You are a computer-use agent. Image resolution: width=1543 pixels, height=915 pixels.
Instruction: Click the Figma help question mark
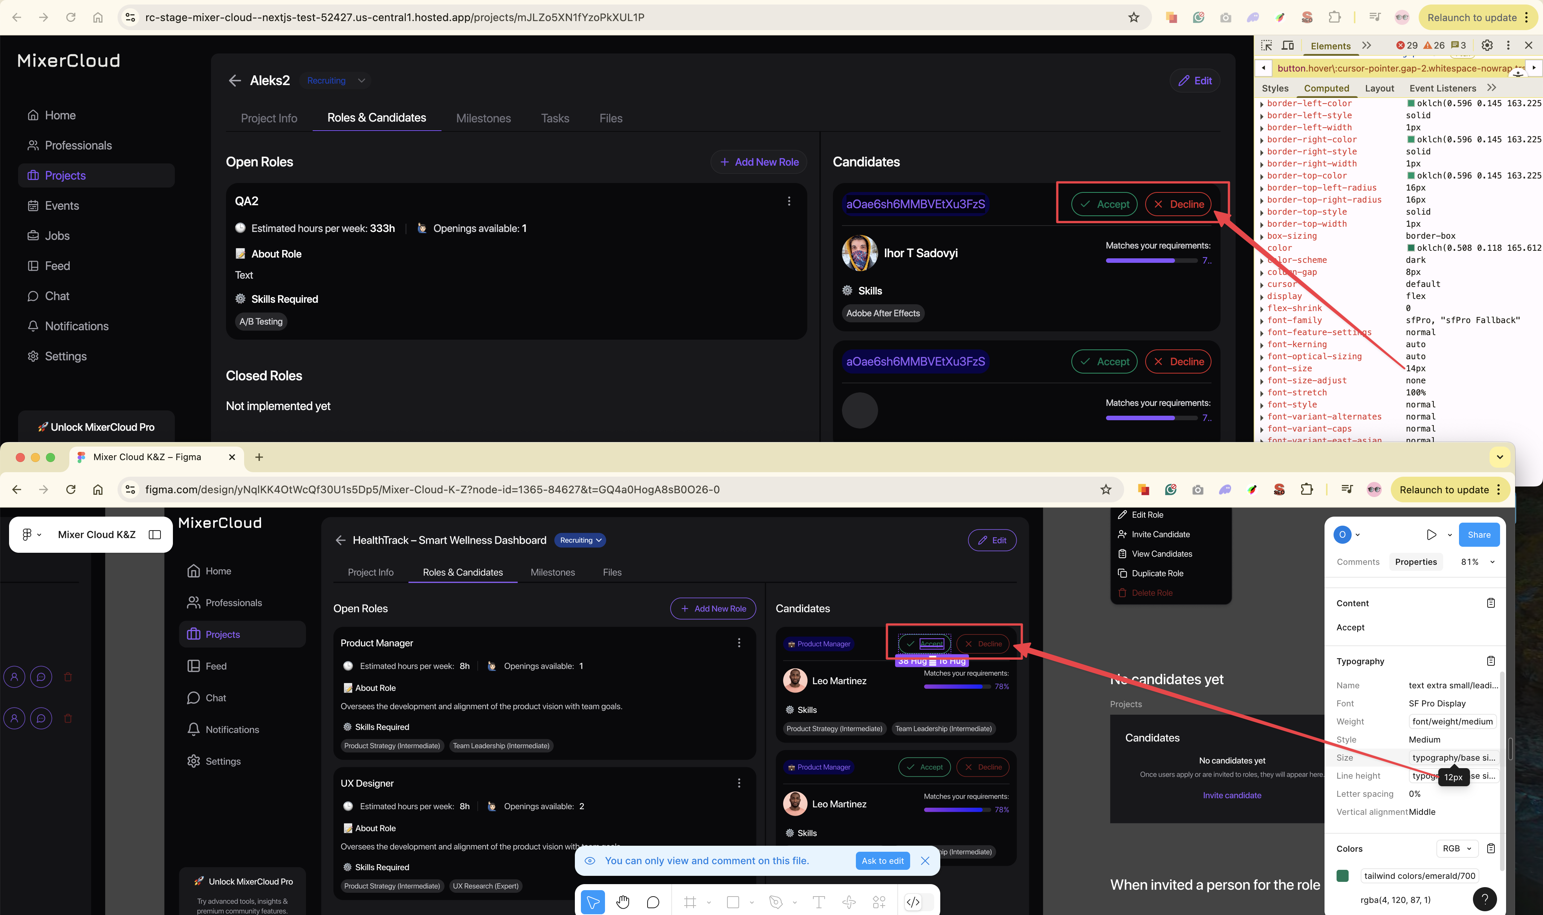click(1484, 899)
